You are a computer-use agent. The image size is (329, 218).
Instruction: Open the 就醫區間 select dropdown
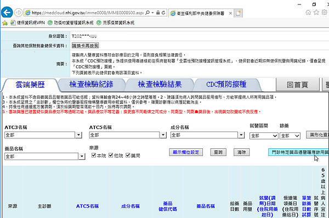coord(264,136)
